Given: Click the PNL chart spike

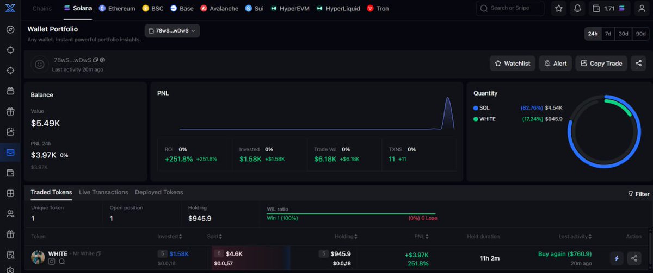Looking at the screenshot, I should click(x=448, y=112).
